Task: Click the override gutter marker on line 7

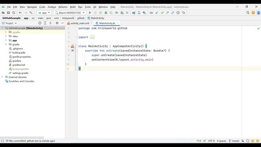Action: (73, 51)
